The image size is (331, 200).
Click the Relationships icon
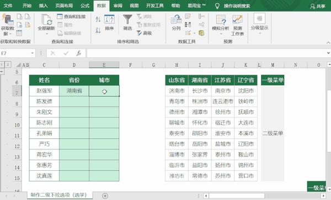click(201, 25)
